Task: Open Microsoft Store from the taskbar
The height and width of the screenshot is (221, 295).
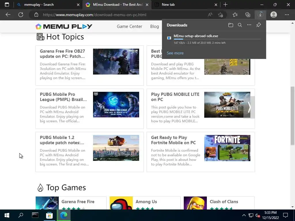Action: 49,215
